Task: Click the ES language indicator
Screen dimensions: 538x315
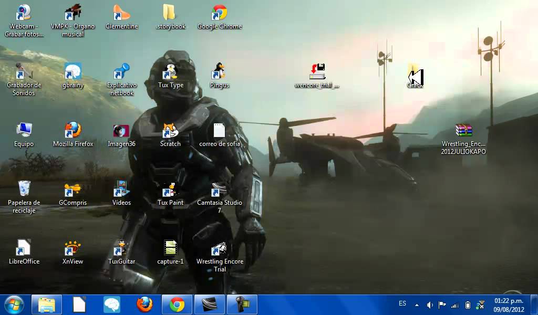Action: (402, 303)
